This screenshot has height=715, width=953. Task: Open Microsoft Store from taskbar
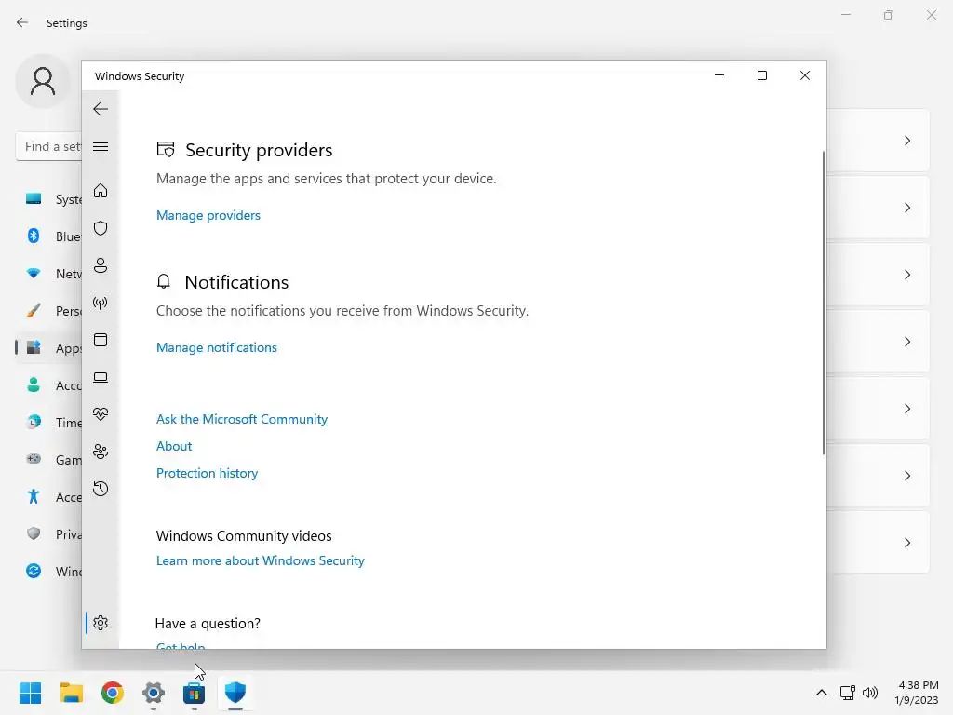(194, 693)
